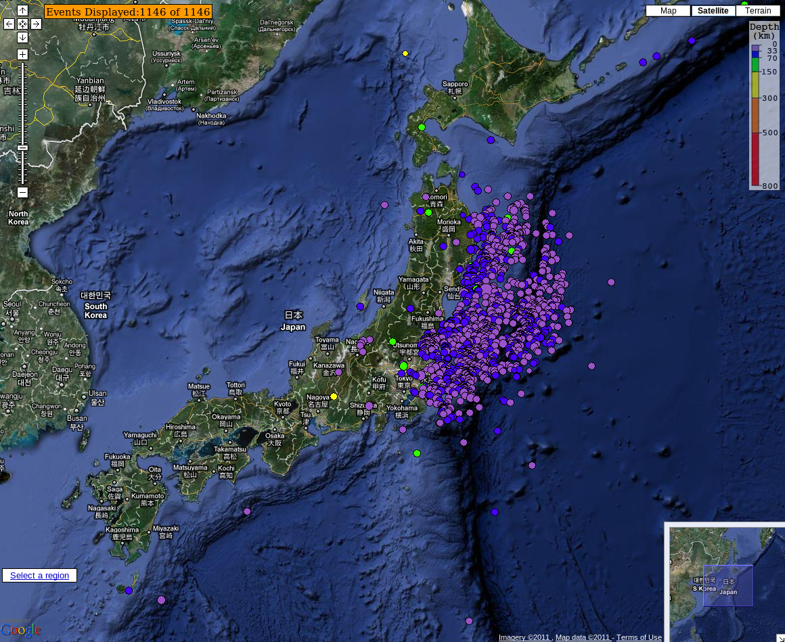This screenshot has height=642, width=785.
Task: Click the blue marker west of Niigata
Action: tap(360, 306)
